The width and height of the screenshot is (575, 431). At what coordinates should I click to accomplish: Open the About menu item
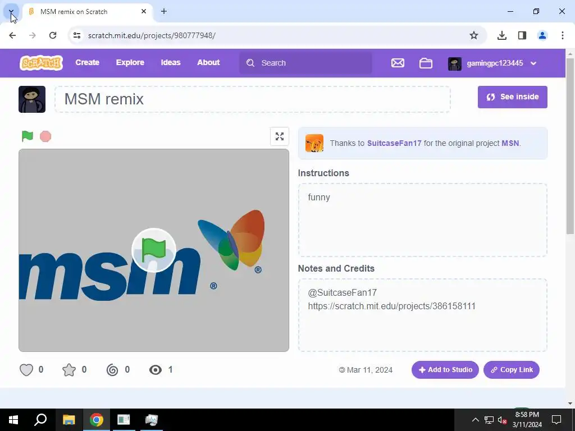[x=208, y=62]
